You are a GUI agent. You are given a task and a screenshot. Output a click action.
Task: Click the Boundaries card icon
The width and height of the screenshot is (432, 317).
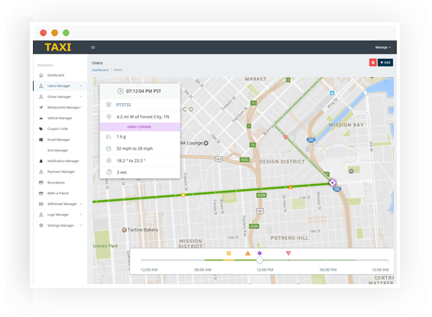point(41,183)
